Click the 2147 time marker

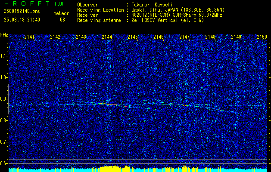pyautogui.click(x=184, y=37)
